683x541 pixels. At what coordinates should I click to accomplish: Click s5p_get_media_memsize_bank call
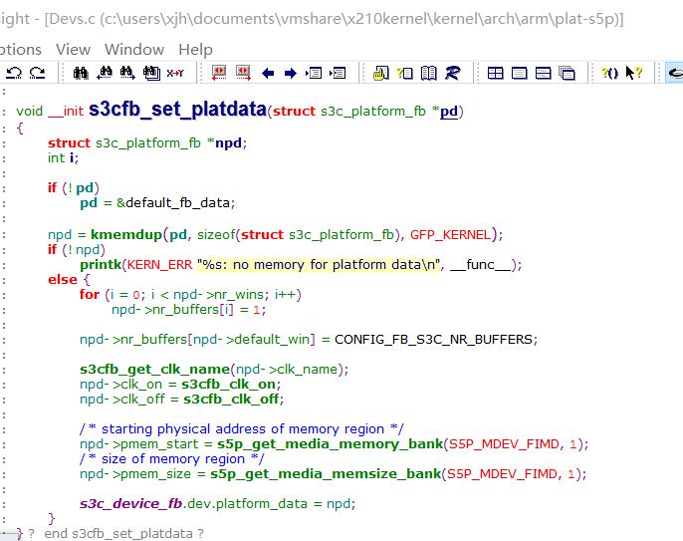point(326,474)
